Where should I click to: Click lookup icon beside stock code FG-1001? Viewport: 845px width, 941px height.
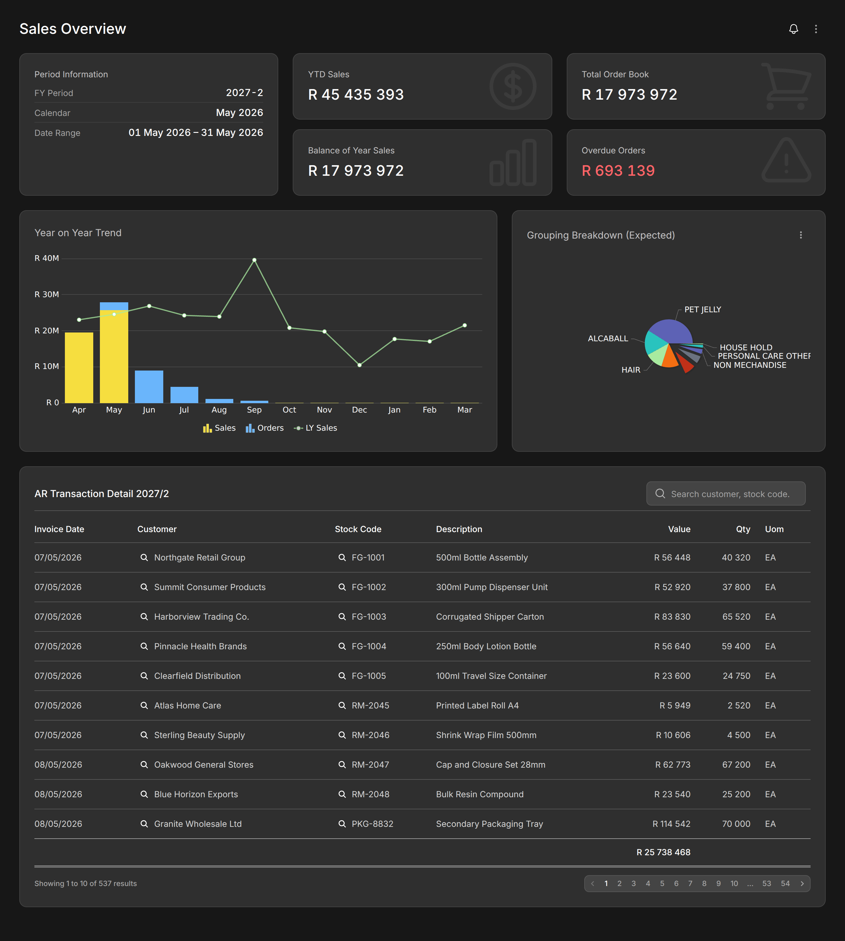coord(342,557)
